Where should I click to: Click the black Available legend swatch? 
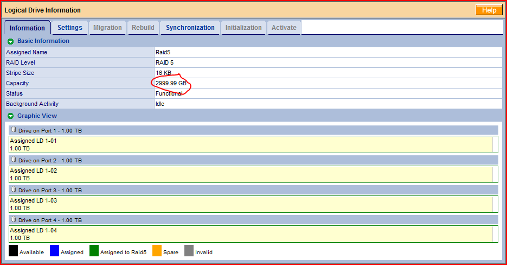13,251
